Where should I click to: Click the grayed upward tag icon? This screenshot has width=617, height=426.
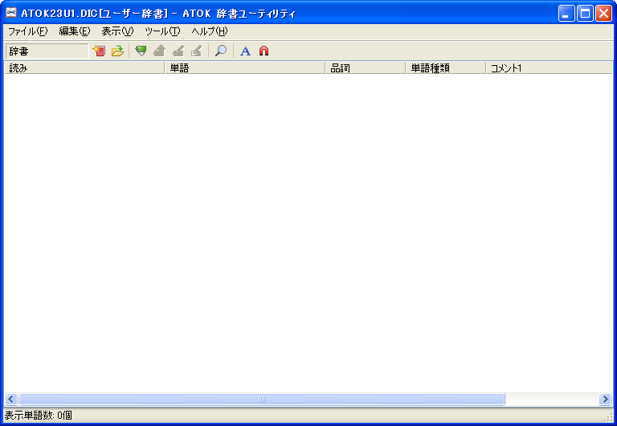coord(159,51)
